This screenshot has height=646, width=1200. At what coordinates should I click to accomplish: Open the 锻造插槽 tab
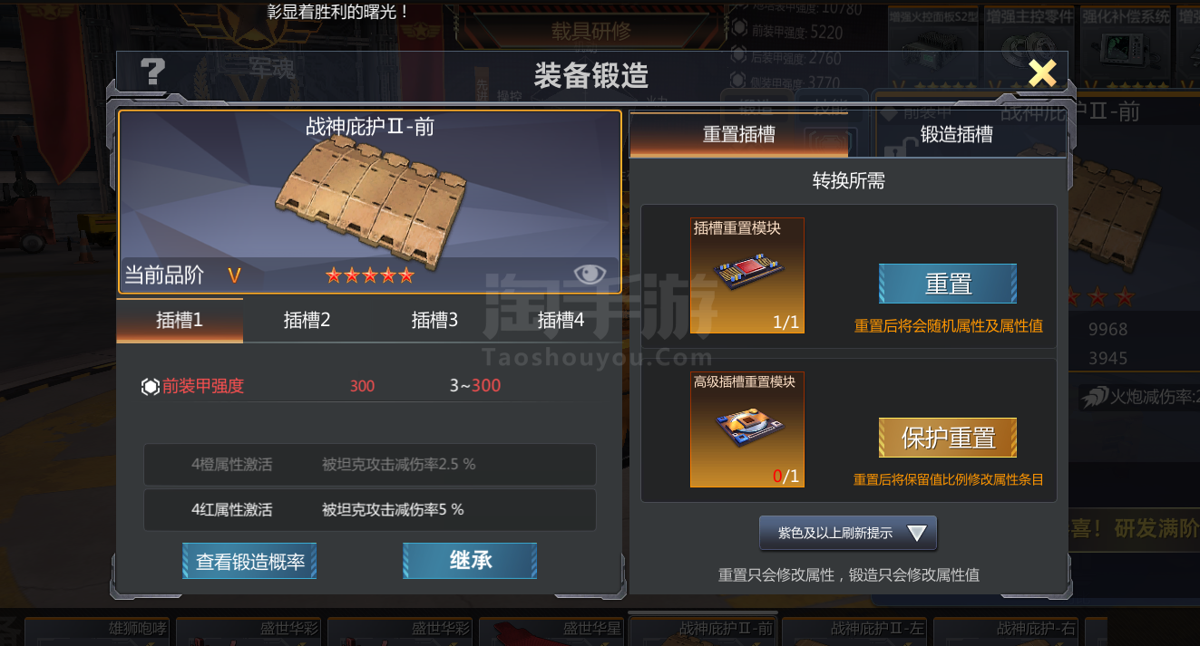pyautogui.click(x=956, y=135)
